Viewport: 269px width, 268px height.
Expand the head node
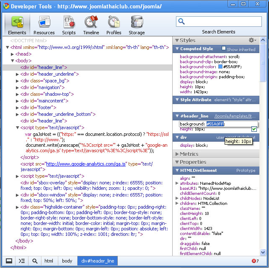pyautogui.click(x=12, y=54)
